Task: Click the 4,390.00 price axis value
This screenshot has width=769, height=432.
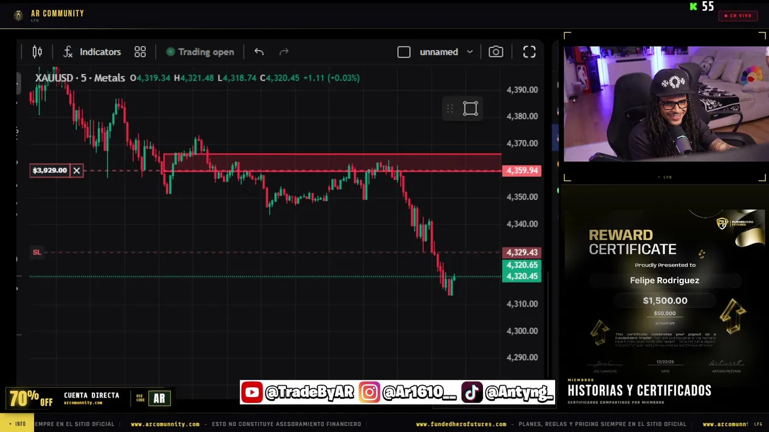Action: [522, 90]
